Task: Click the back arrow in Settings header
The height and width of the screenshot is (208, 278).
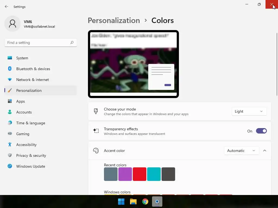Action: [7, 6]
